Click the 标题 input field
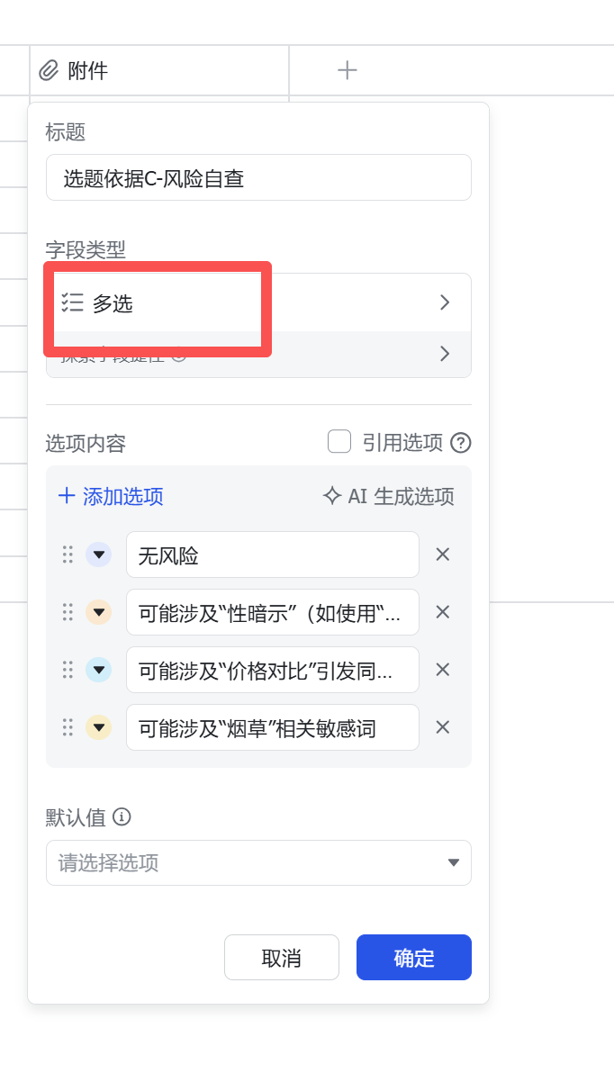This screenshot has width=614, height=1073. coord(258,177)
